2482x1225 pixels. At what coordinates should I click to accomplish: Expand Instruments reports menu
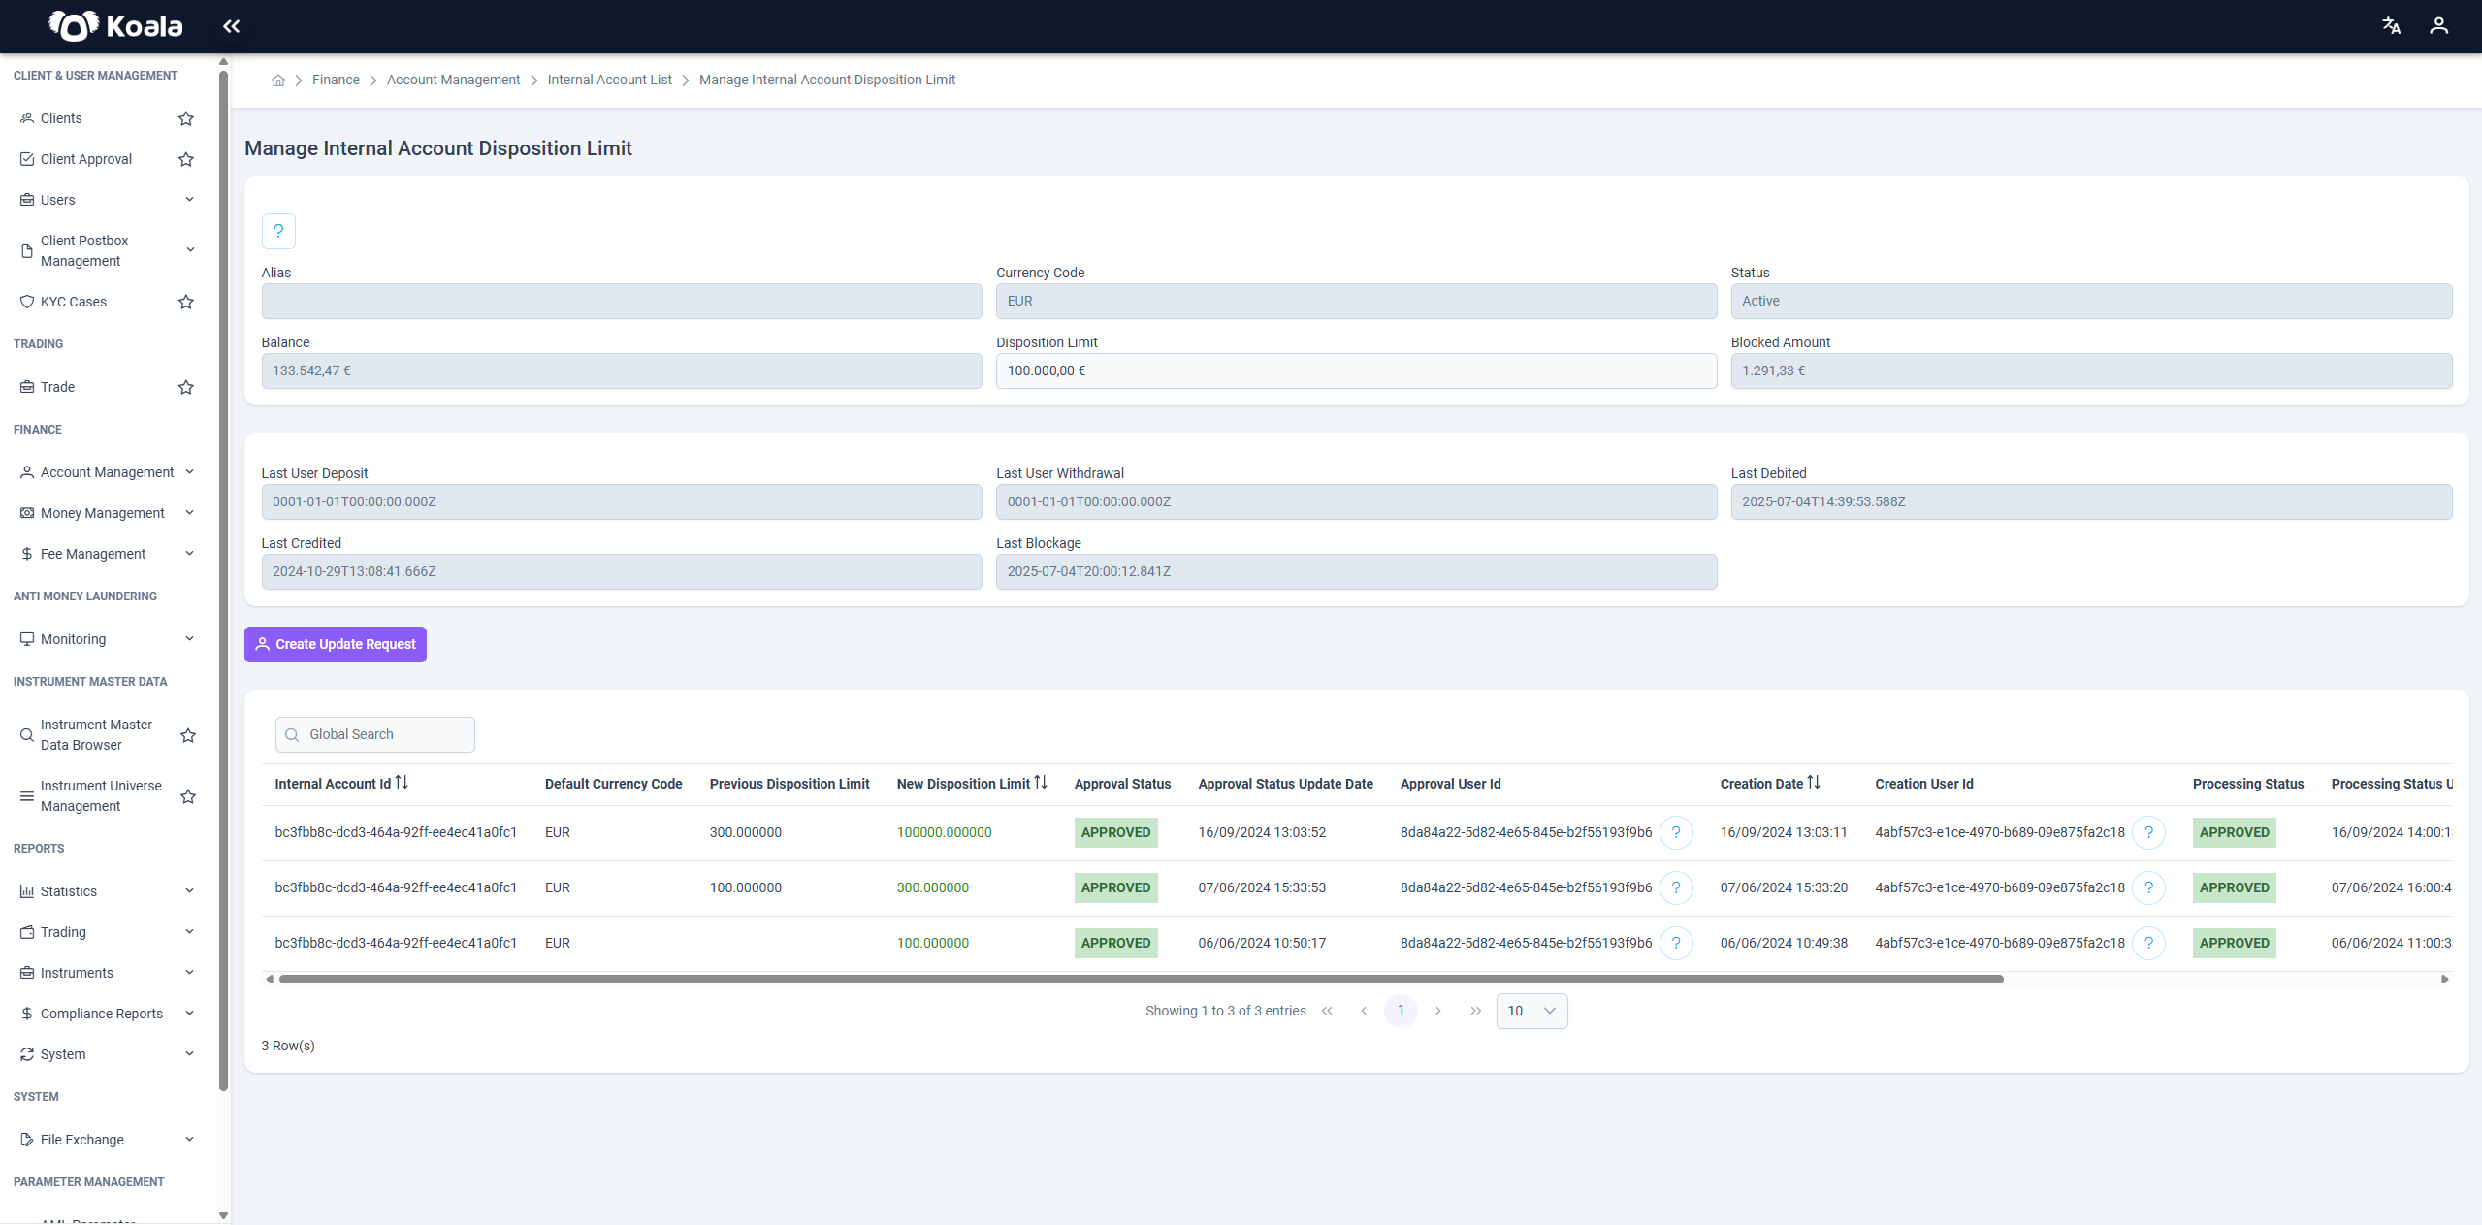[190, 973]
